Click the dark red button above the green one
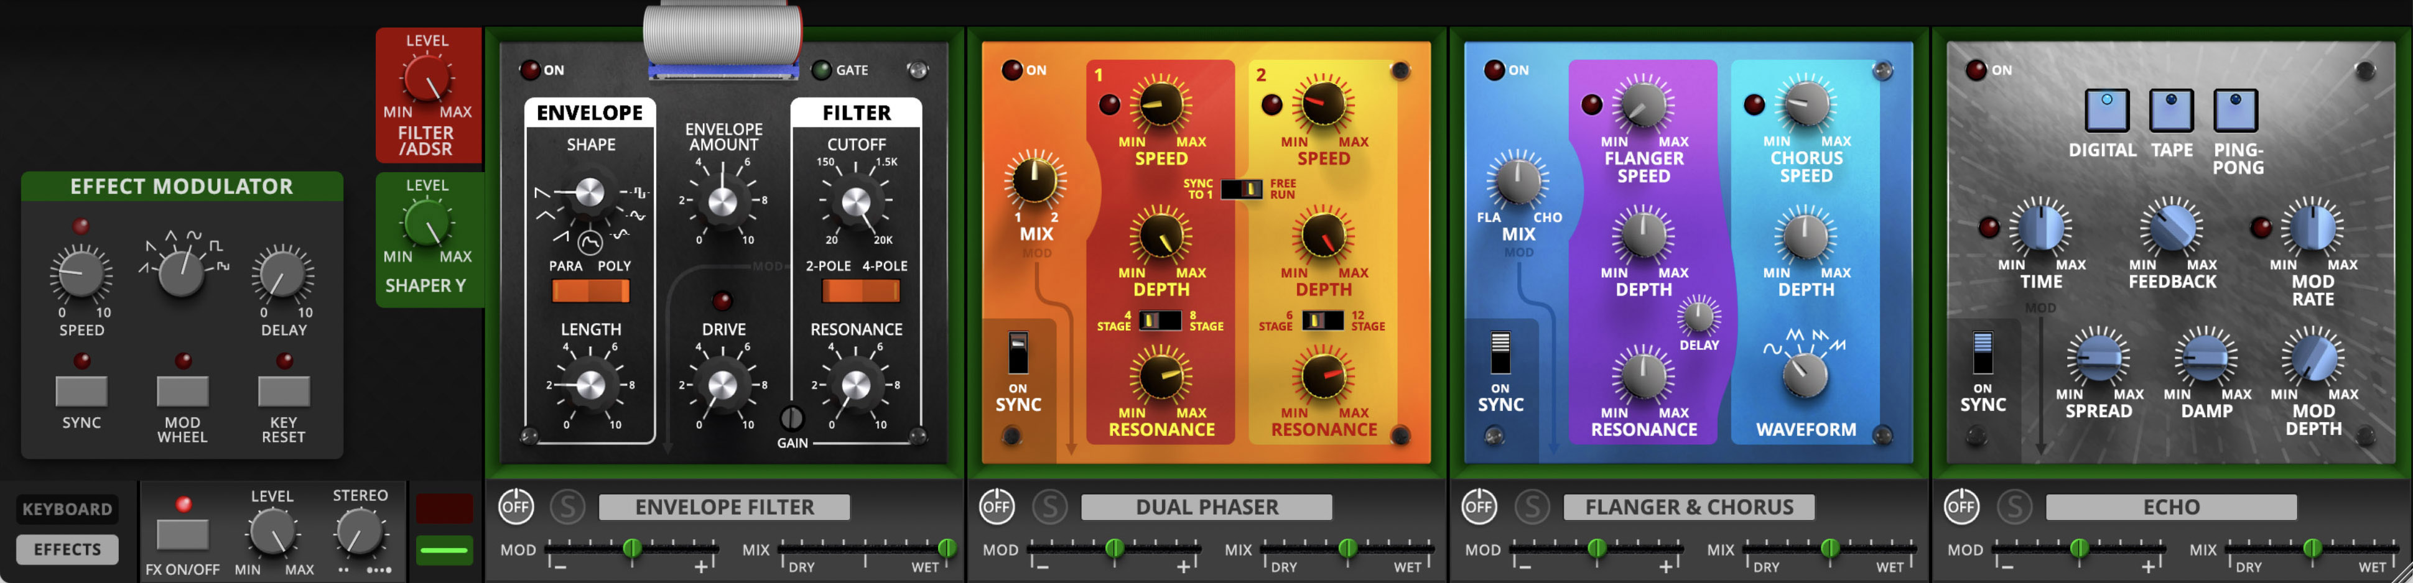The height and width of the screenshot is (583, 2413). click(444, 509)
